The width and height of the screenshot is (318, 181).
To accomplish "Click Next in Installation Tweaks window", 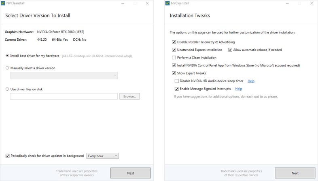I will [295, 173].
